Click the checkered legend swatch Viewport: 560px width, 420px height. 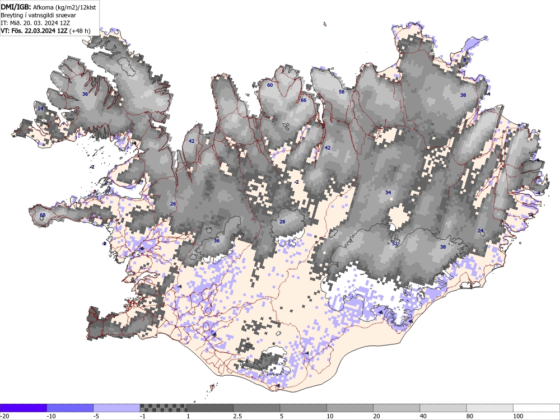(x=163, y=408)
